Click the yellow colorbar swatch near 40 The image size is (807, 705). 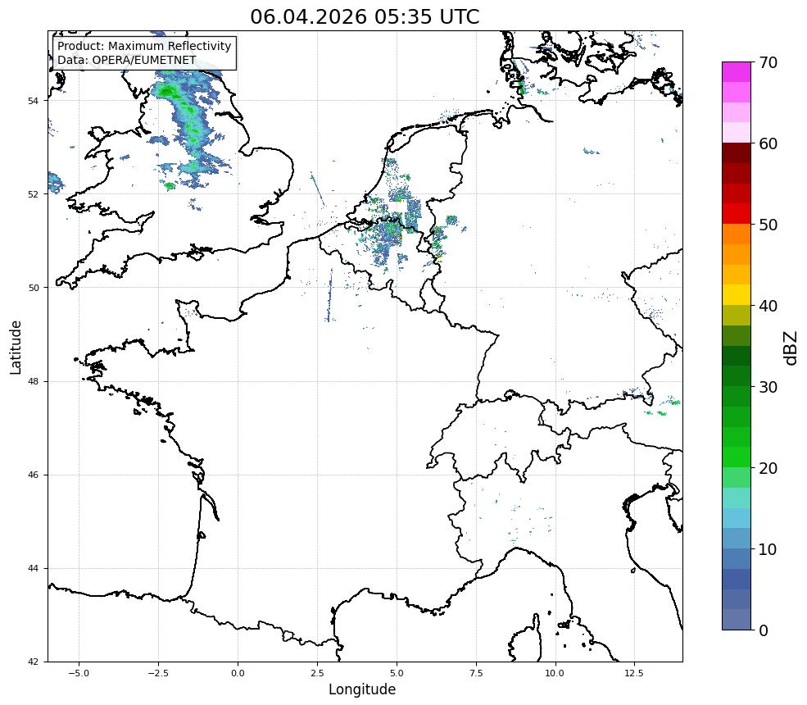coord(737,295)
